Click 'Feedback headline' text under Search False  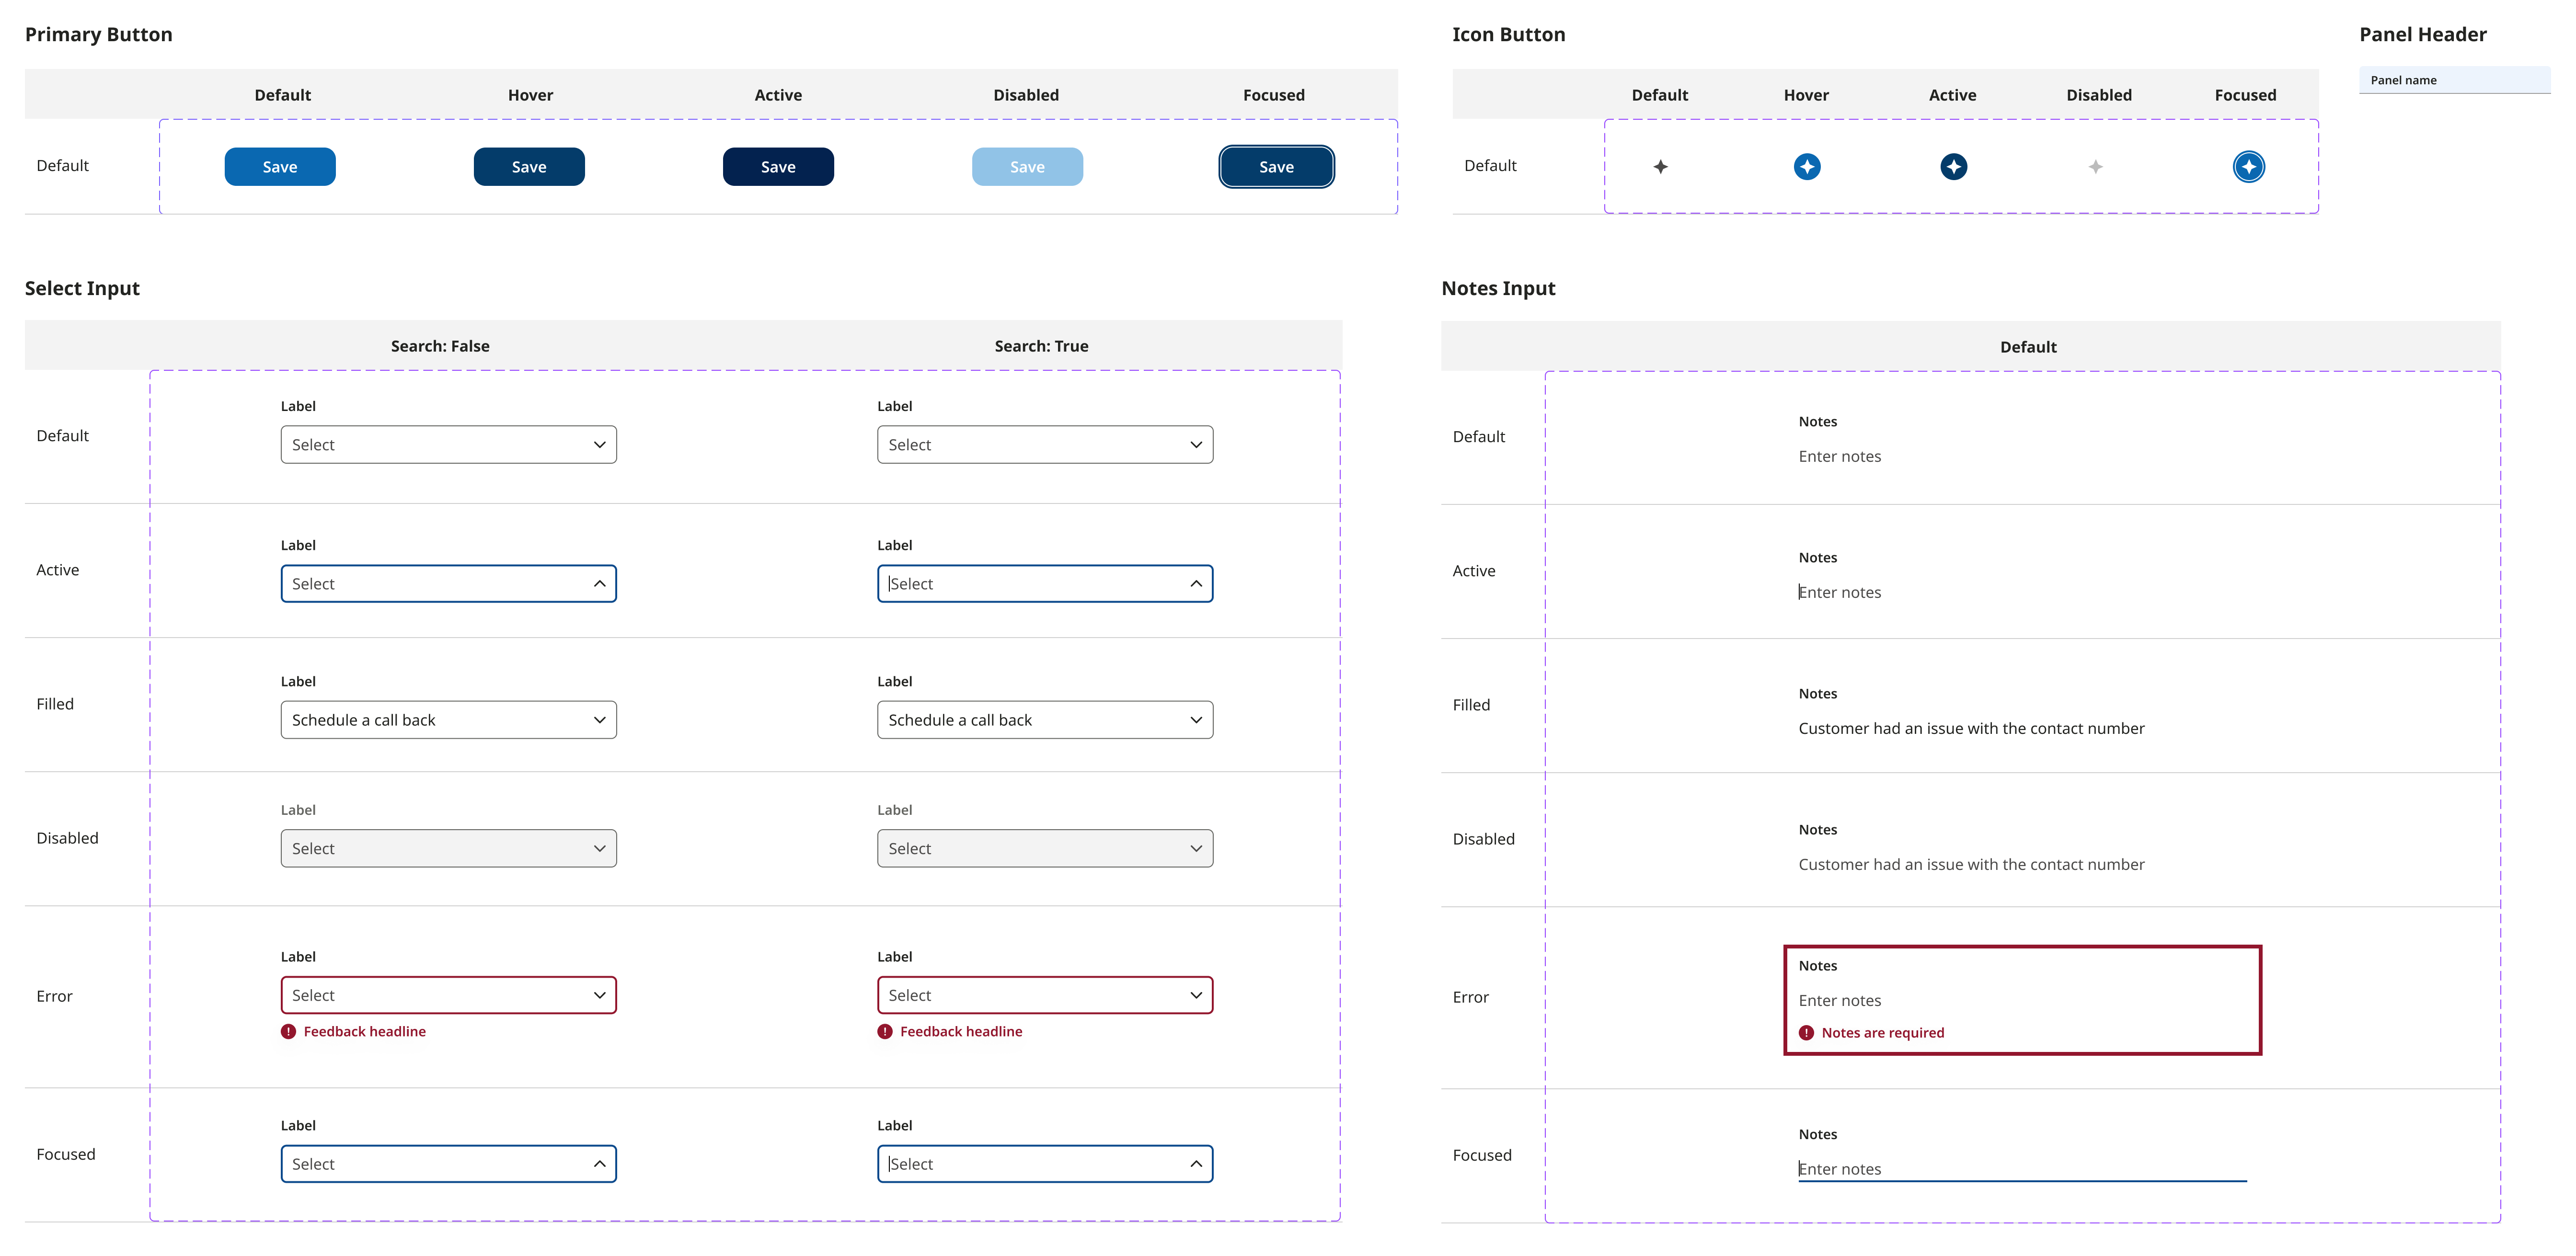pyautogui.click(x=364, y=1031)
